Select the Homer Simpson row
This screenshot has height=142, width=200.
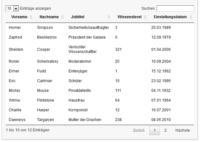coord(100,28)
